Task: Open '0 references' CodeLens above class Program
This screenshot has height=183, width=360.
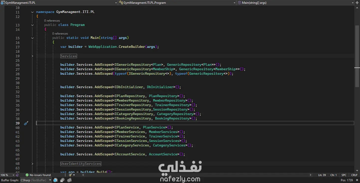Action: click(52, 21)
